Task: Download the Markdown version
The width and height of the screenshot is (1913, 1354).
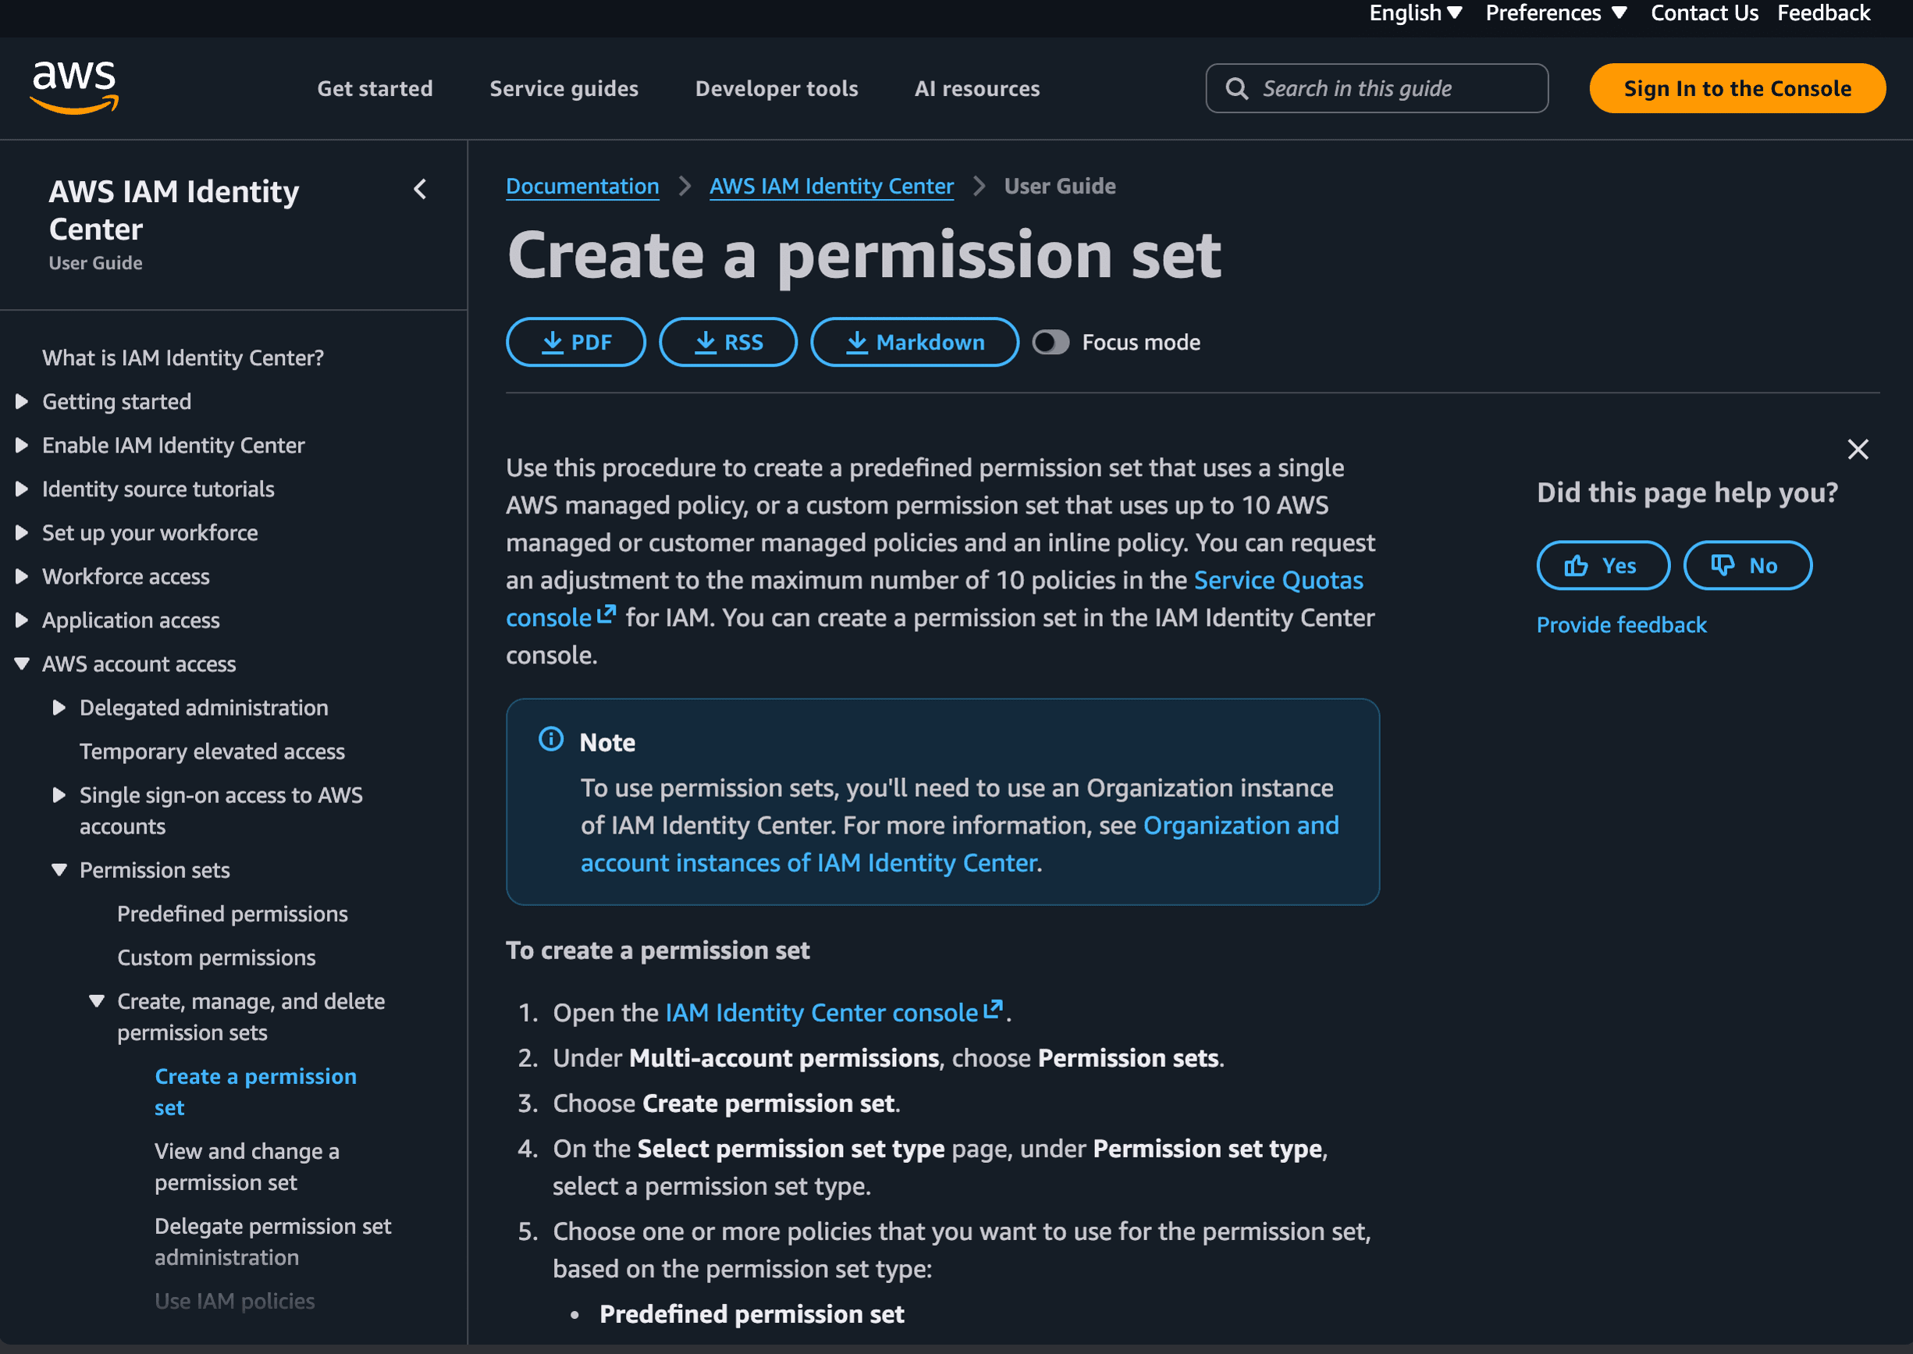Action: click(914, 342)
